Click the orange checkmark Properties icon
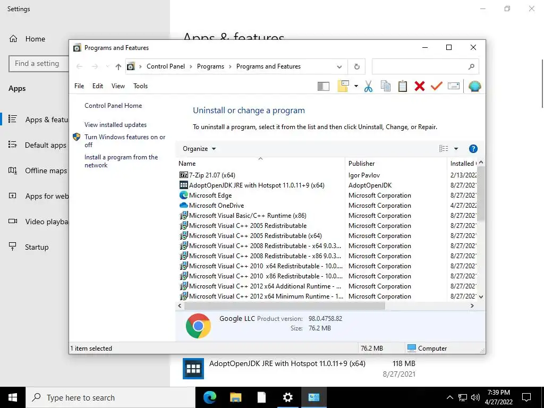Image resolution: width=544 pixels, height=408 pixels. 437,86
